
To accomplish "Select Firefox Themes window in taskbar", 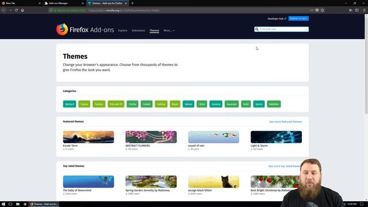I will (x=44, y=204).
